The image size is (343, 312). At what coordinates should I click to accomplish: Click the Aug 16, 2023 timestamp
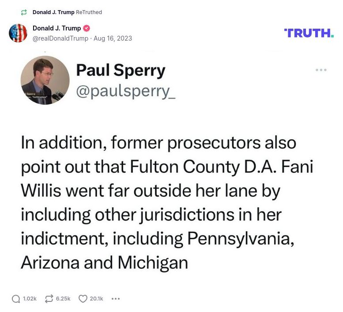point(113,38)
